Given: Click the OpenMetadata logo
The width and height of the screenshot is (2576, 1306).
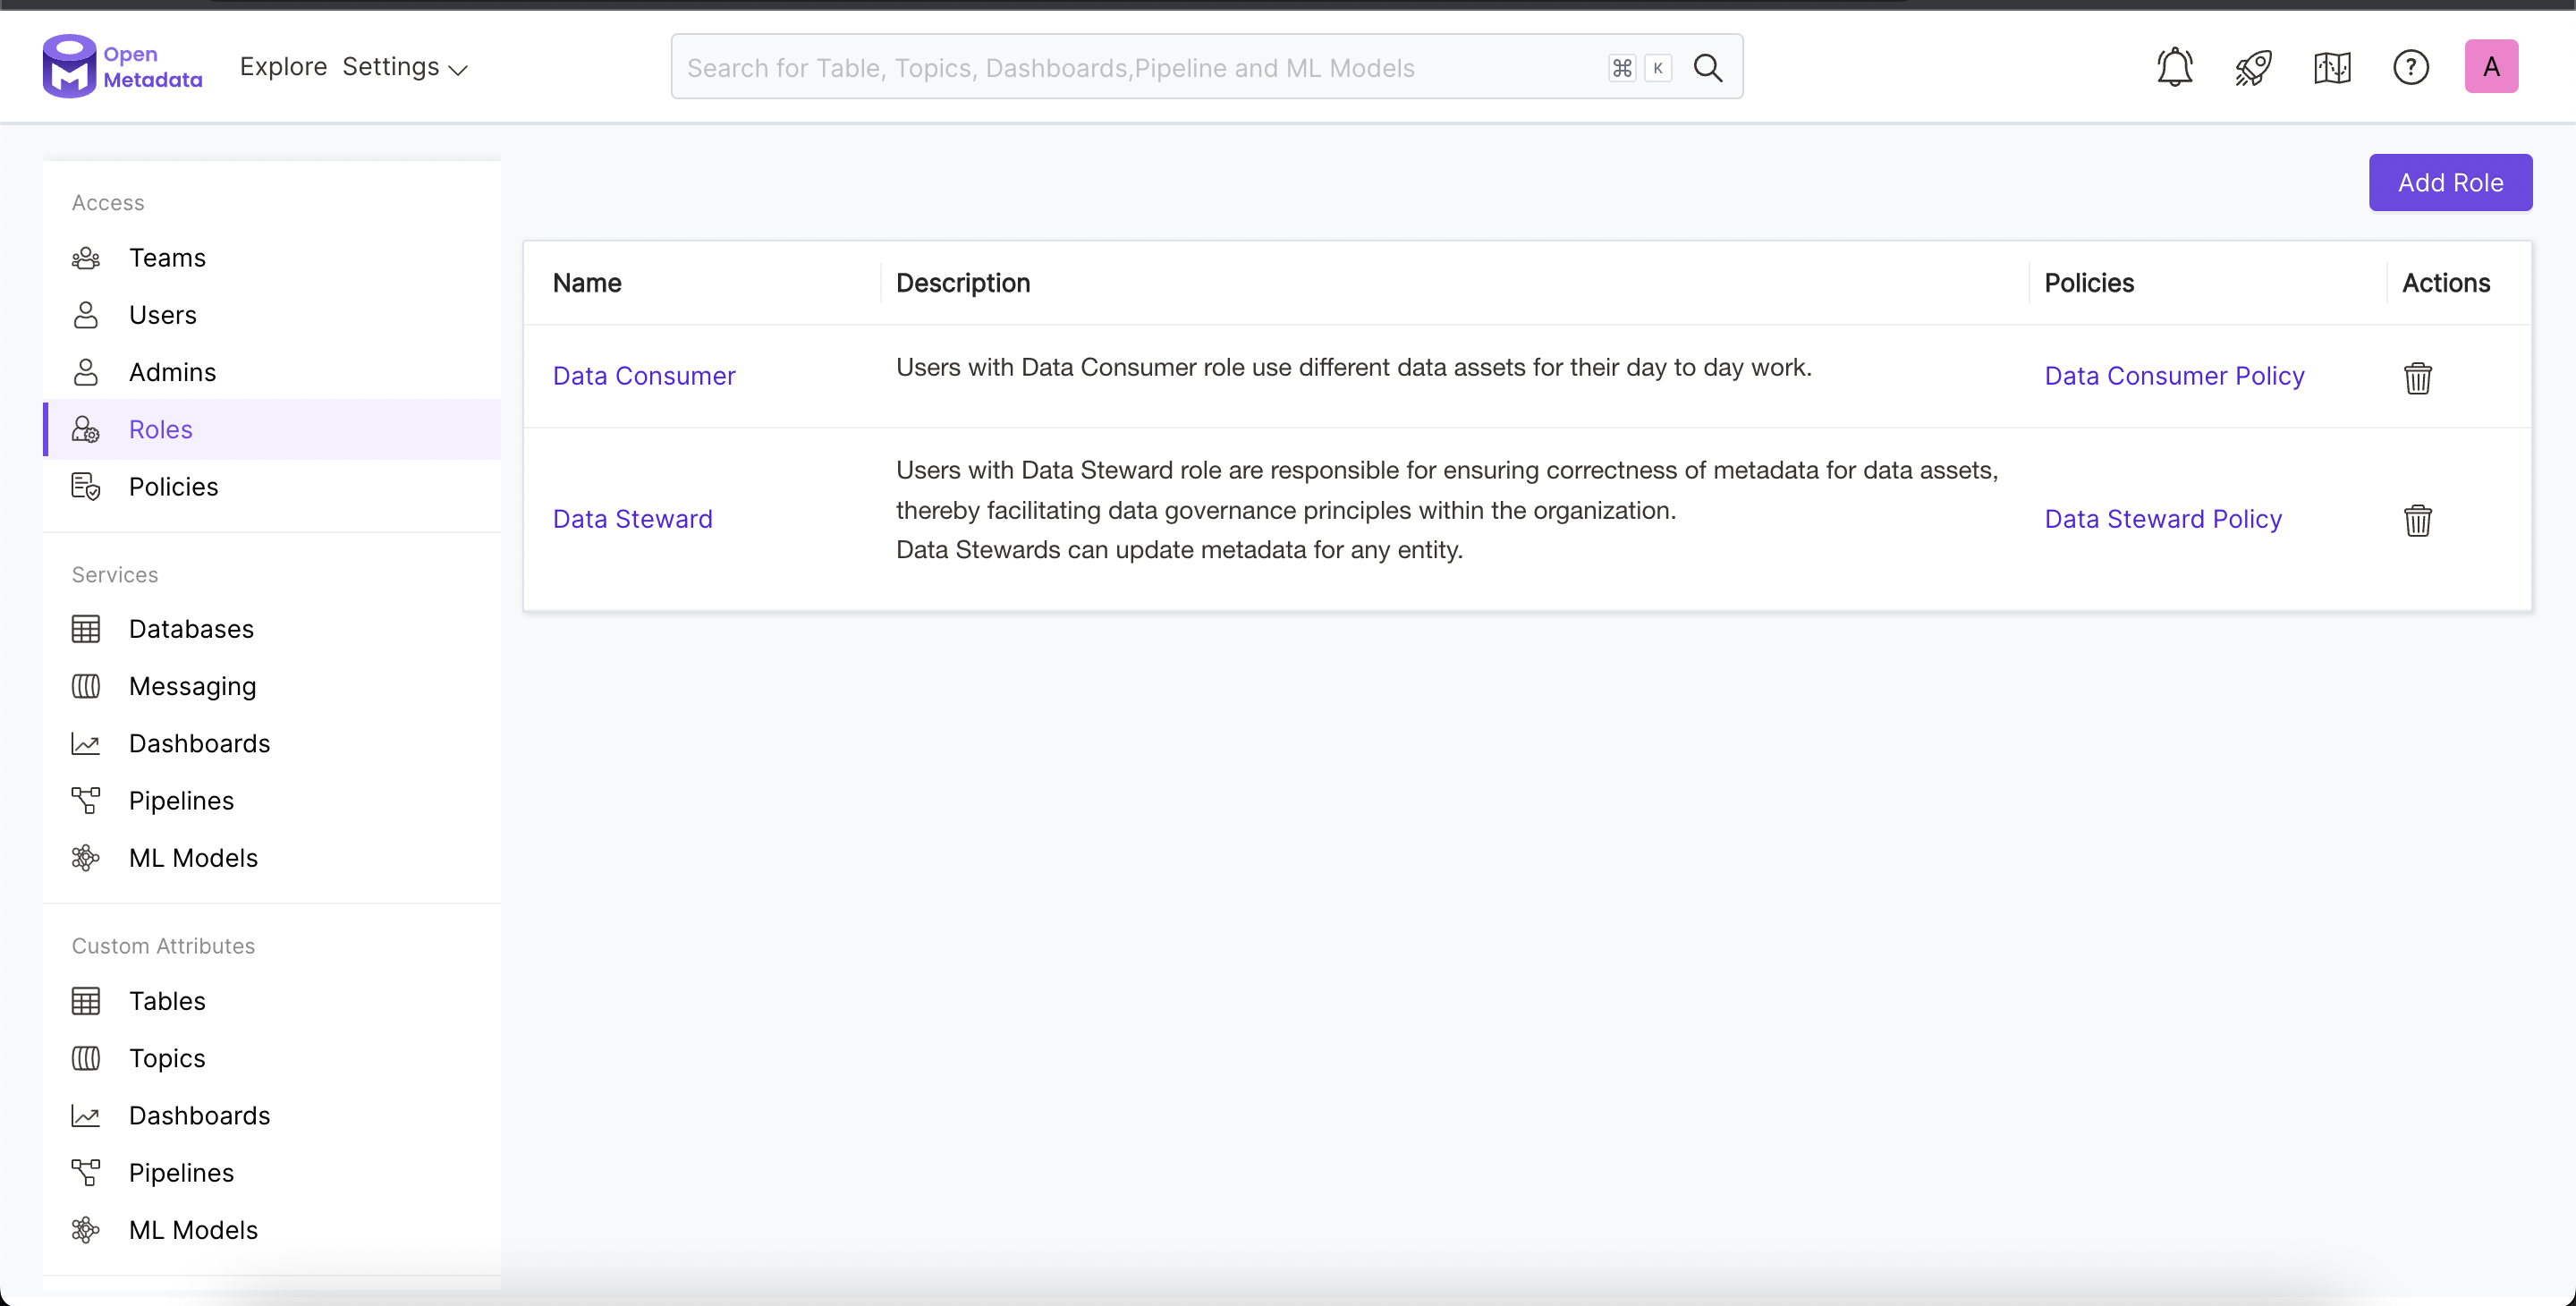Looking at the screenshot, I should tap(122, 66).
